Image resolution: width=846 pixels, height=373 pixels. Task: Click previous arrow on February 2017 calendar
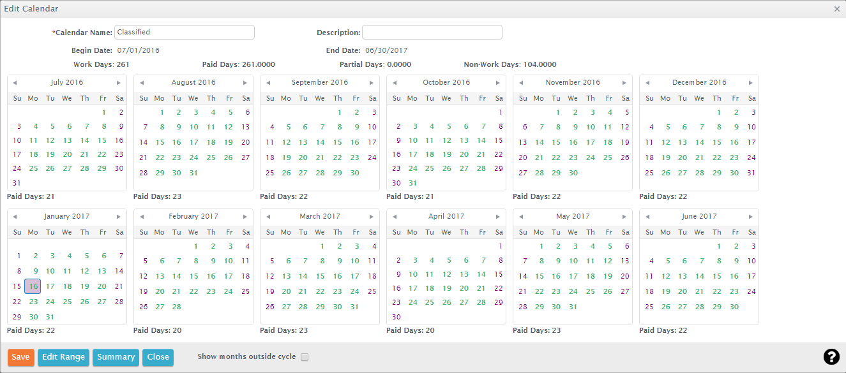pyautogui.click(x=141, y=217)
